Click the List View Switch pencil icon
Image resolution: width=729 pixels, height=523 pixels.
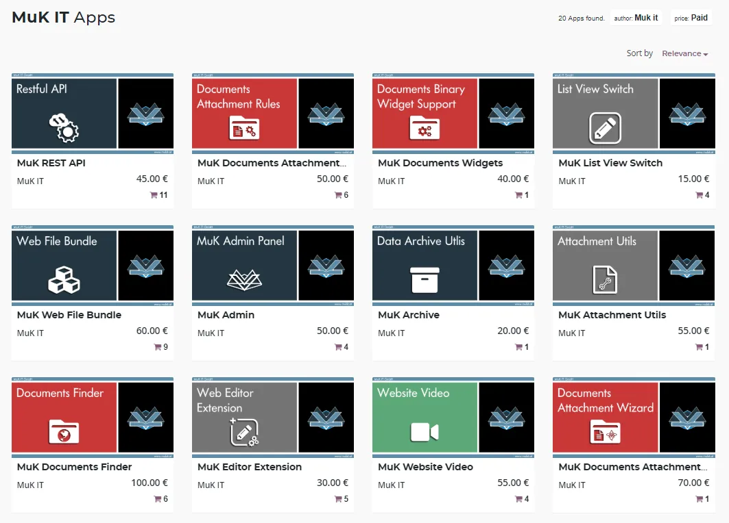pos(605,127)
